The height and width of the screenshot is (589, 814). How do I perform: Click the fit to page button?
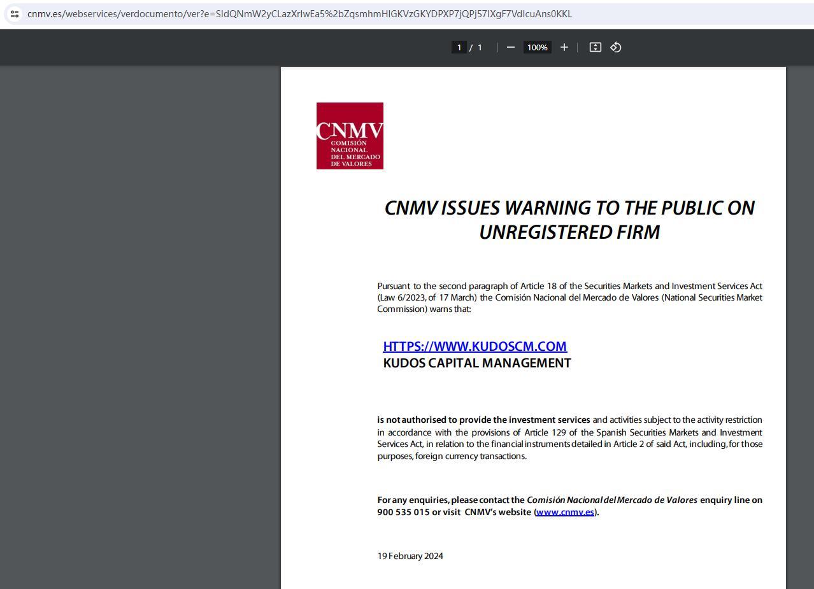[595, 47]
